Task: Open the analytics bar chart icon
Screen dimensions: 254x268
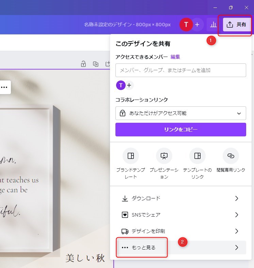Action: [x=213, y=25]
